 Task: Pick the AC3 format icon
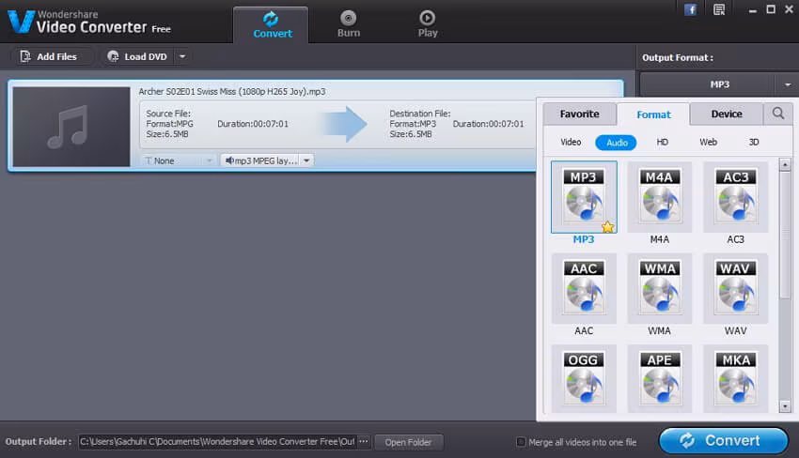pyautogui.click(x=735, y=197)
